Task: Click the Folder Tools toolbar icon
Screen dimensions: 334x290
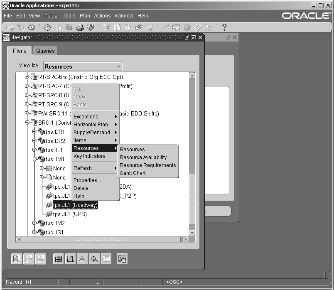Action: (x=208, y=27)
